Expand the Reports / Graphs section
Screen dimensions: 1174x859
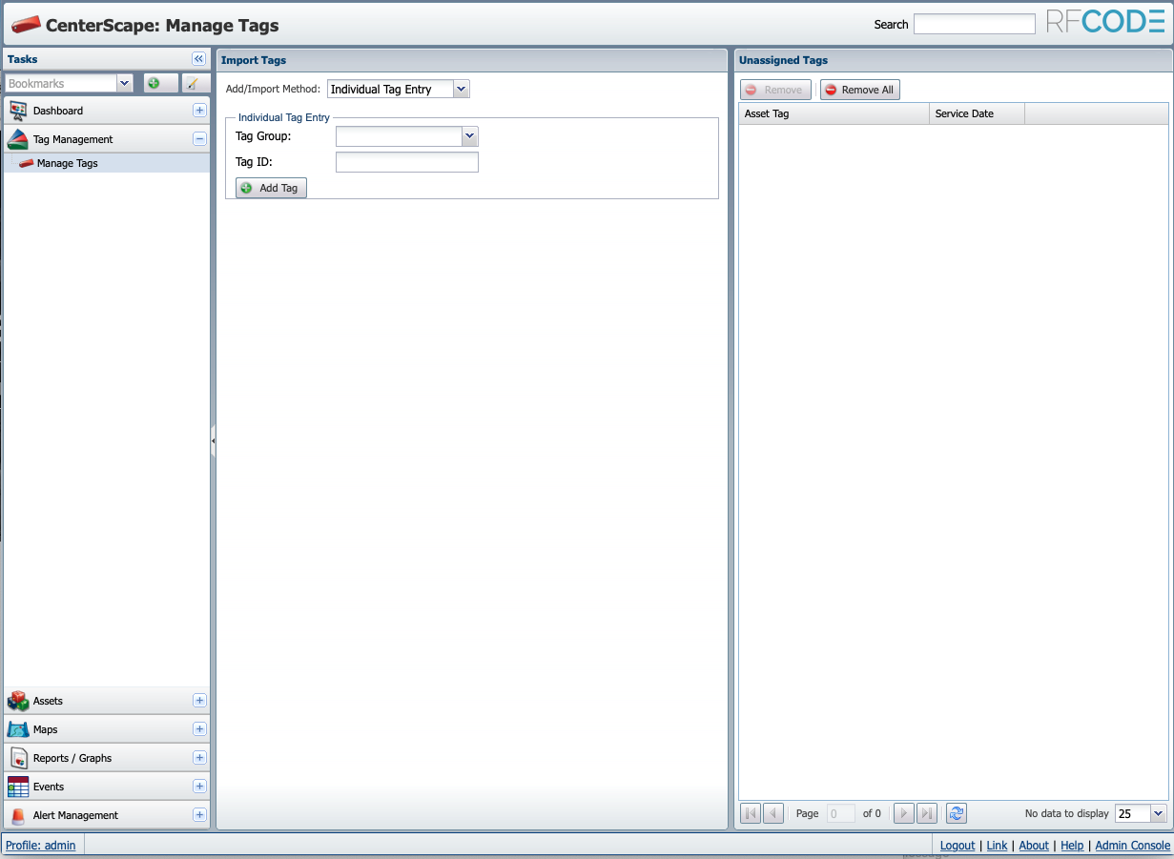click(199, 758)
